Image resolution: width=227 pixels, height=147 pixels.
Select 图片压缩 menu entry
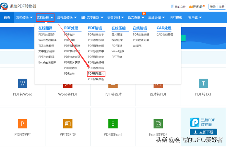click(x=117, y=35)
